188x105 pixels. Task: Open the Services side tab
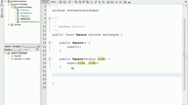point(2,13)
